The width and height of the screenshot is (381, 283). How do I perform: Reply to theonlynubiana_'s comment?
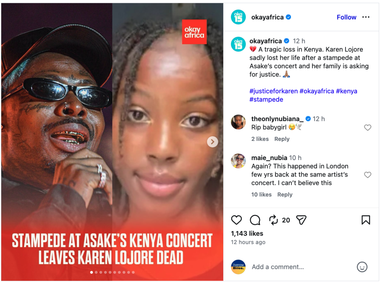point(282,139)
